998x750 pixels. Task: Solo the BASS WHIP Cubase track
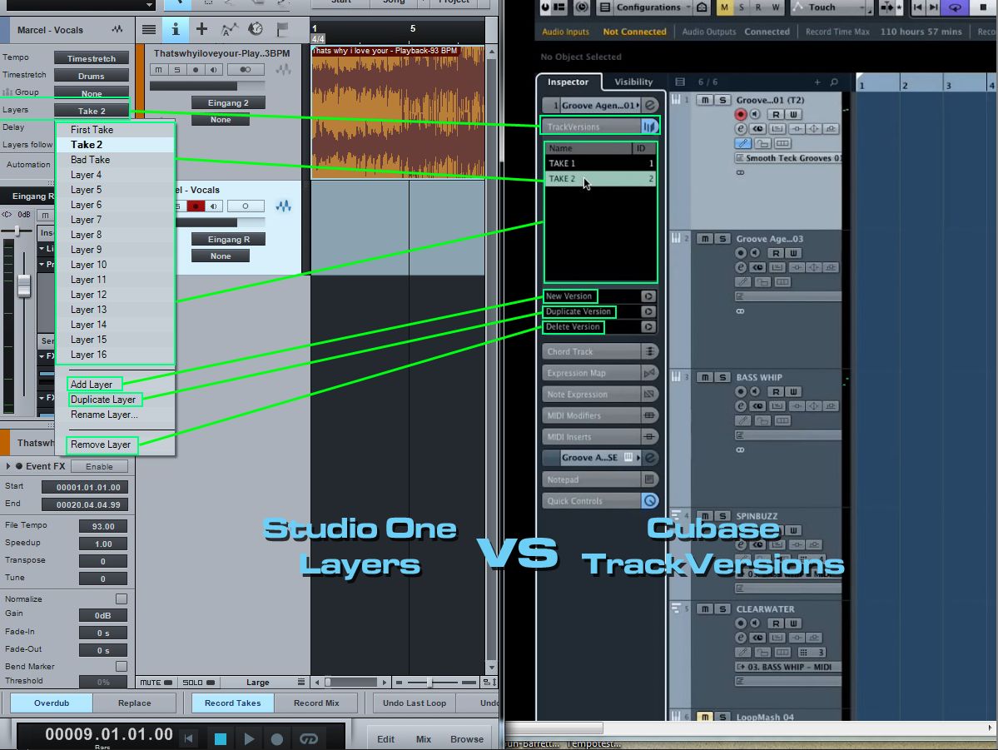pyautogui.click(x=722, y=377)
